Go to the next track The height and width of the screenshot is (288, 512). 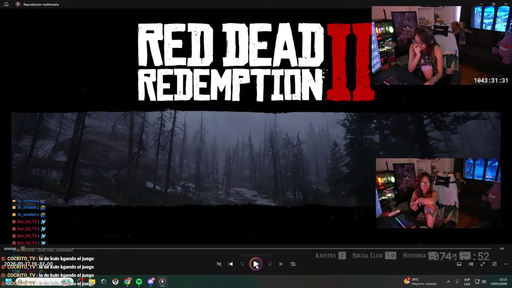point(281,264)
